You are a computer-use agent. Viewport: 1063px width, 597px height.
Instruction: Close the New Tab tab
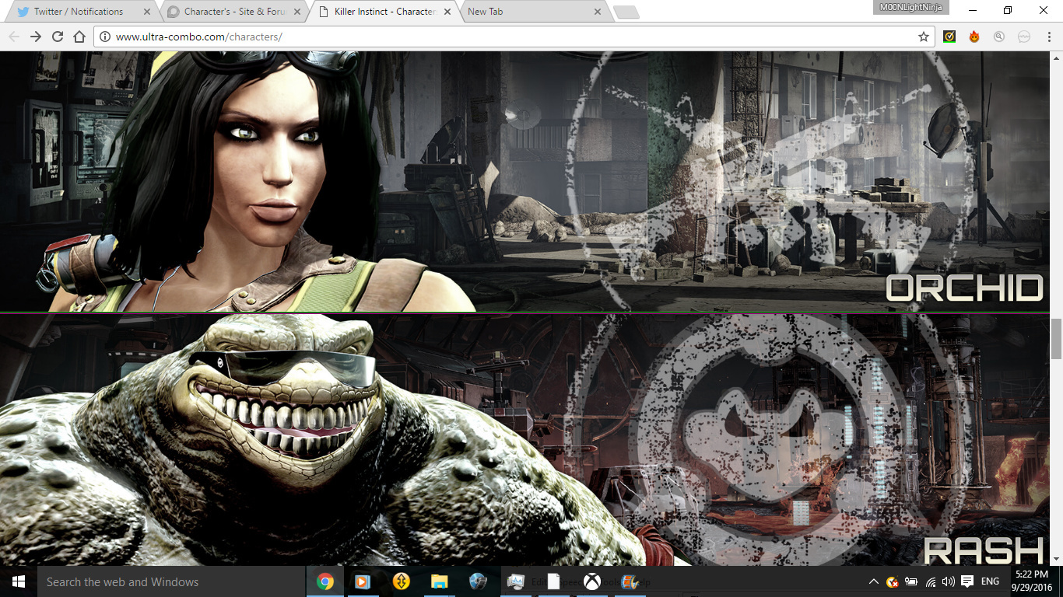pos(598,12)
